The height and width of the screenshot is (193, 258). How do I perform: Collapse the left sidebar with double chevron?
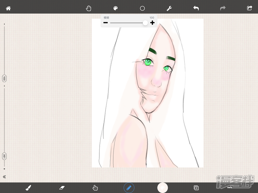tap(5, 177)
